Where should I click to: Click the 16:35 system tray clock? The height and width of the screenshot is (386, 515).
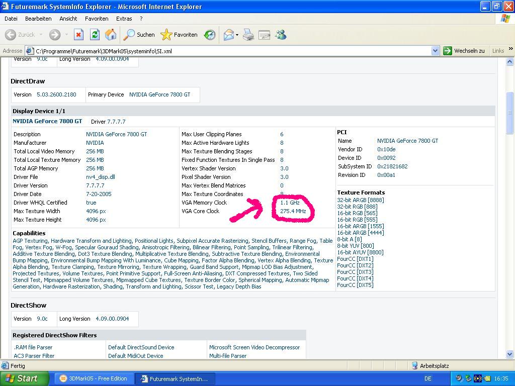point(501,378)
